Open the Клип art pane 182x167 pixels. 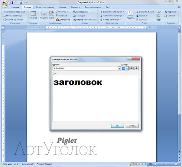51,15
